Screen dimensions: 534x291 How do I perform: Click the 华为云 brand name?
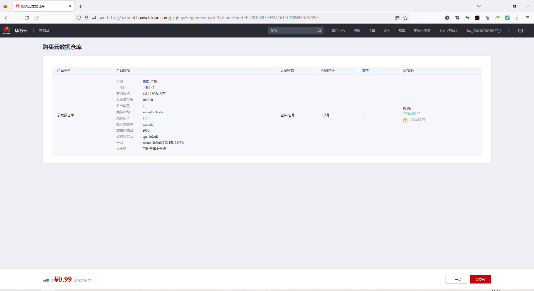tap(21, 31)
